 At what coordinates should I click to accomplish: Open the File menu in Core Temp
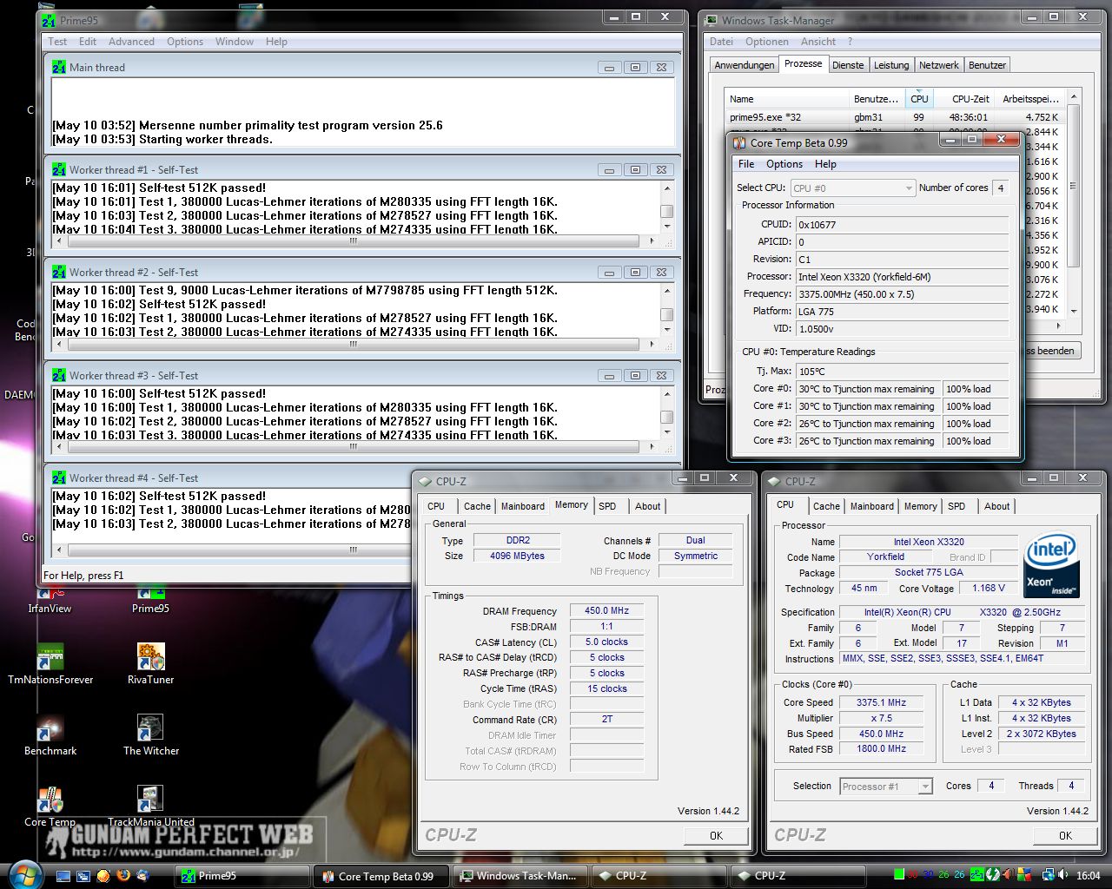(x=746, y=164)
